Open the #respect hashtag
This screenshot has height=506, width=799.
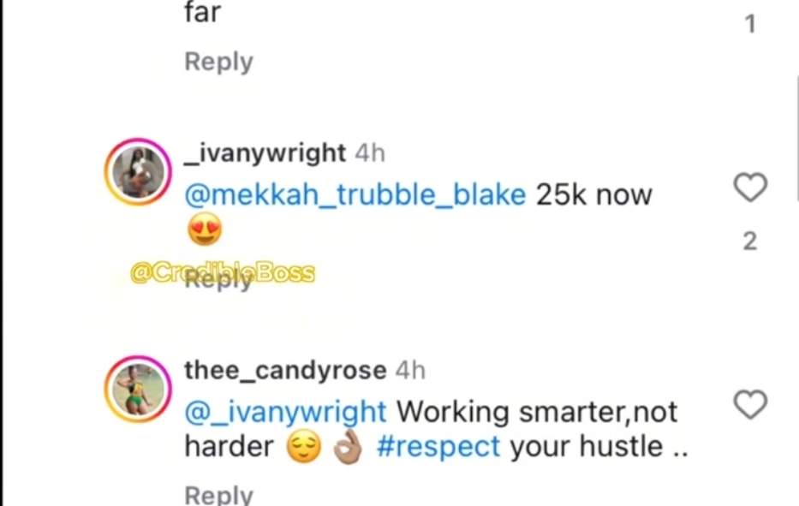tap(438, 447)
